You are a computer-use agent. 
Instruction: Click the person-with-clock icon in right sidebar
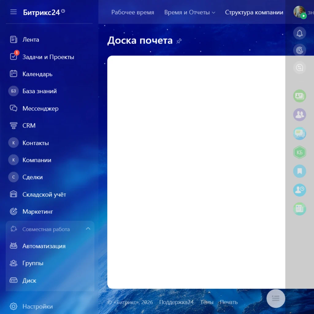(300, 190)
